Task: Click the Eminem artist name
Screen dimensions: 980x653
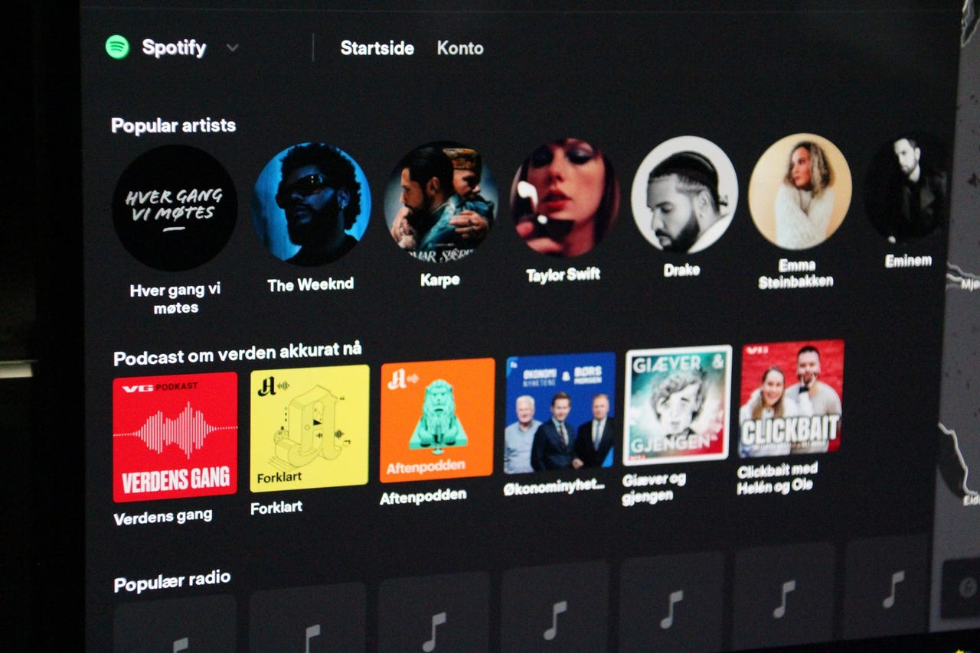Action: pyautogui.click(x=909, y=261)
